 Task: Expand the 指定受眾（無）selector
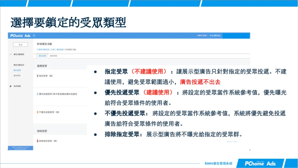pos(47,76)
